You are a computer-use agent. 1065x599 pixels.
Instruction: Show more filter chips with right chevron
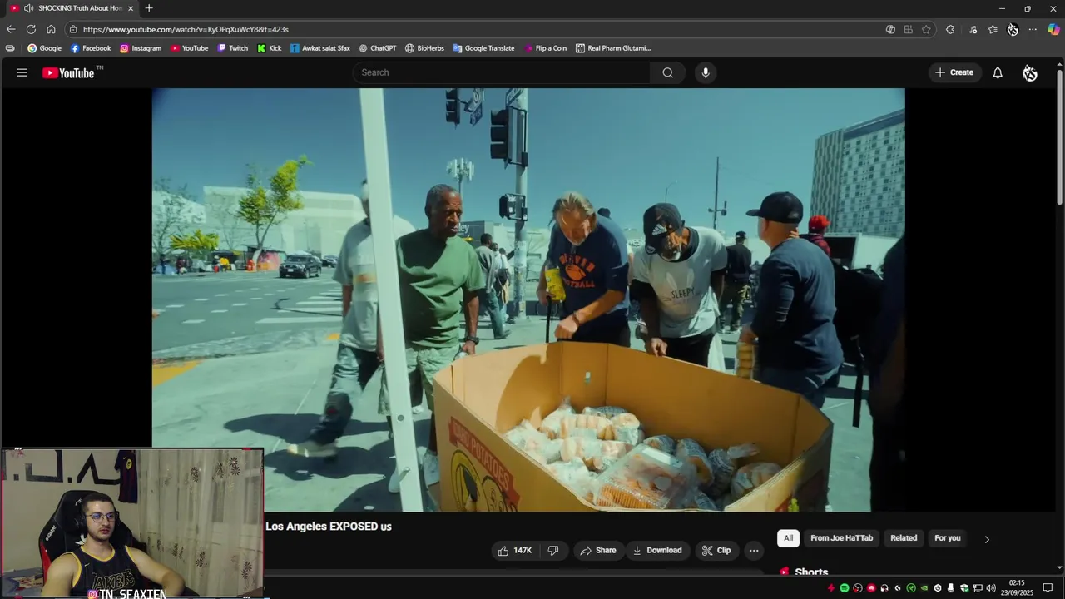[987, 539]
